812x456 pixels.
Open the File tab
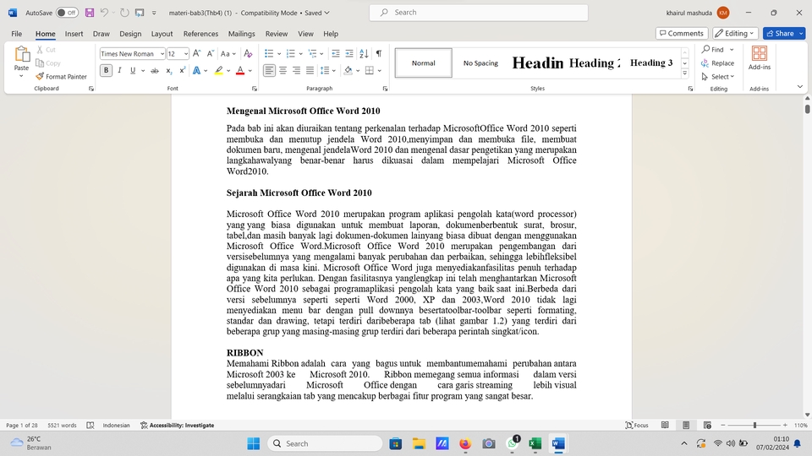[17, 34]
